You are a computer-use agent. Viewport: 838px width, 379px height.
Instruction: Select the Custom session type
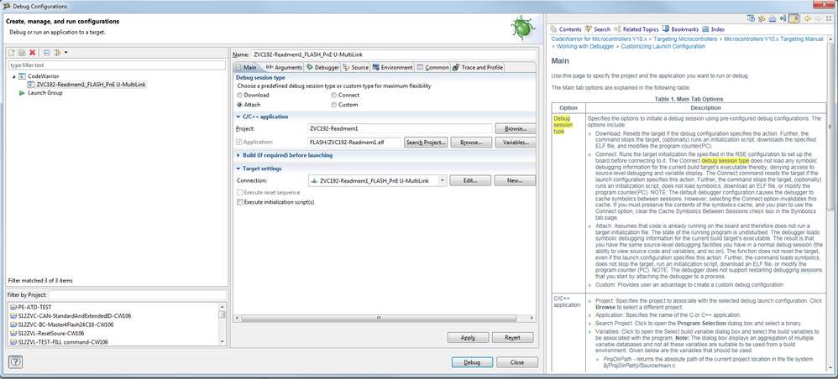tap(334, 105)
